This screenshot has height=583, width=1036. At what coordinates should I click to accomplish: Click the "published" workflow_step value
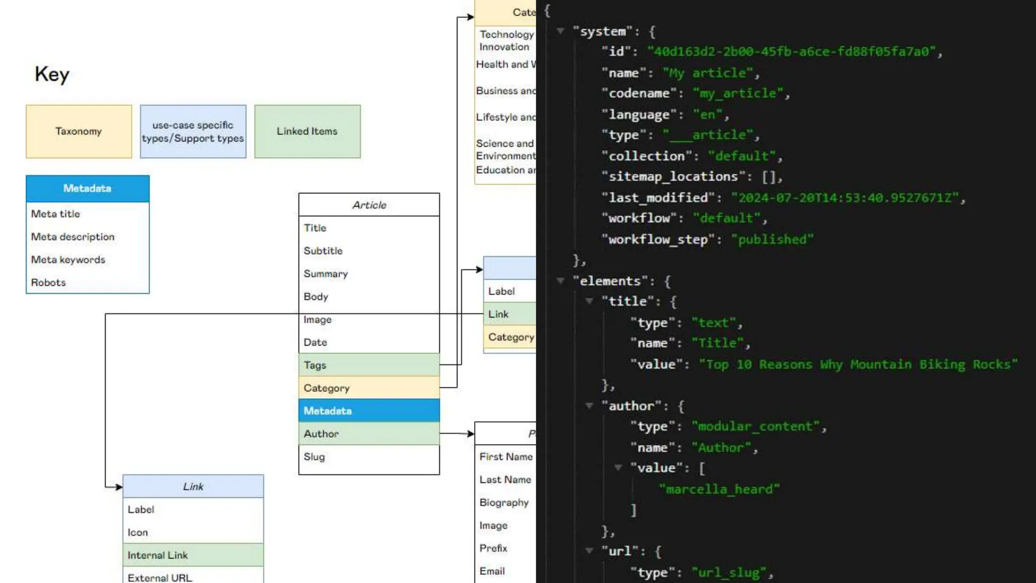pos(772,239)
